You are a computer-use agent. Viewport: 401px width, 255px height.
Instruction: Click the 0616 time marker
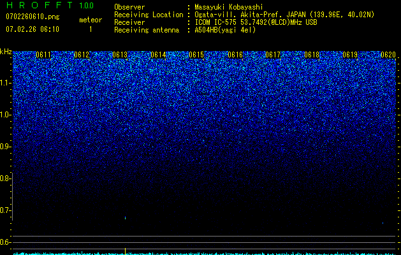tap(235, 55)
